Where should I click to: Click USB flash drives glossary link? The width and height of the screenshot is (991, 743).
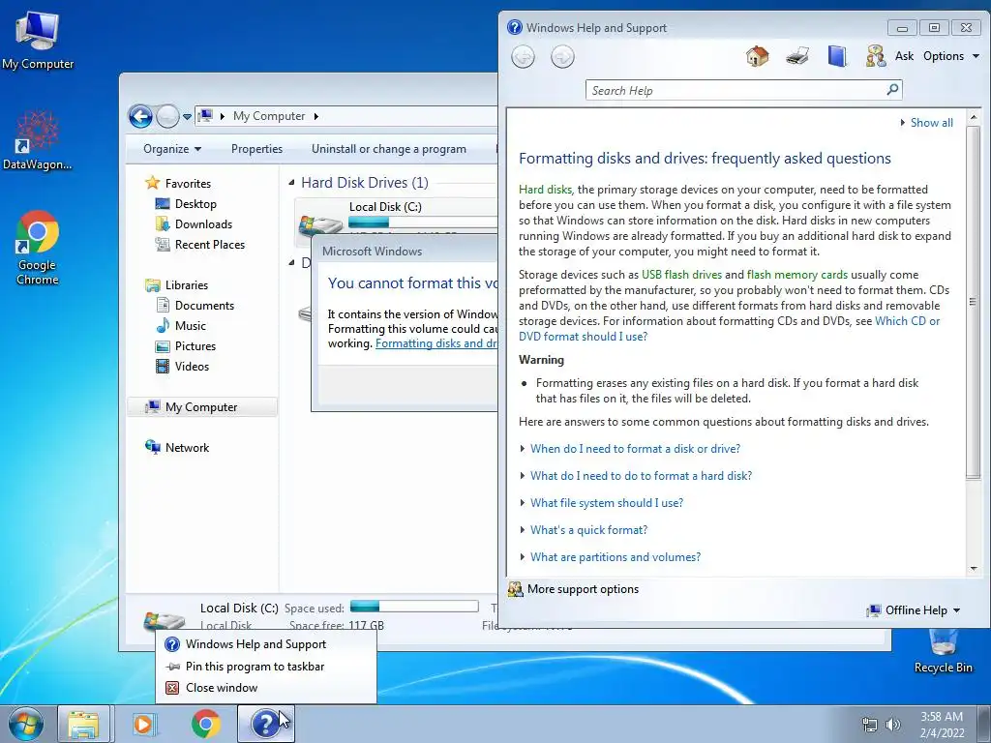[x=681, y=275]
